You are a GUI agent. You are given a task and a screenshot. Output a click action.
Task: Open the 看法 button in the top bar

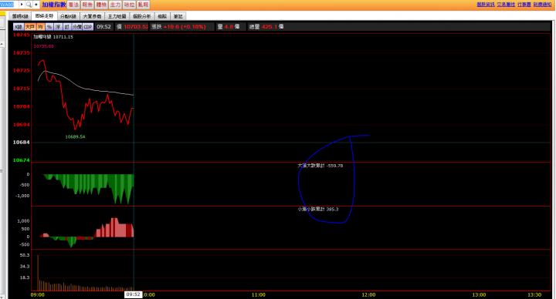[x=73, y=5]
